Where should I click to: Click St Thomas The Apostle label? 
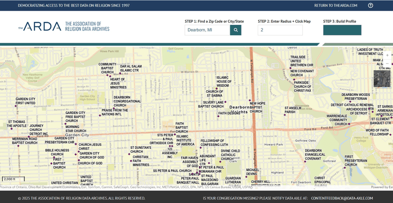click(16, 124)
